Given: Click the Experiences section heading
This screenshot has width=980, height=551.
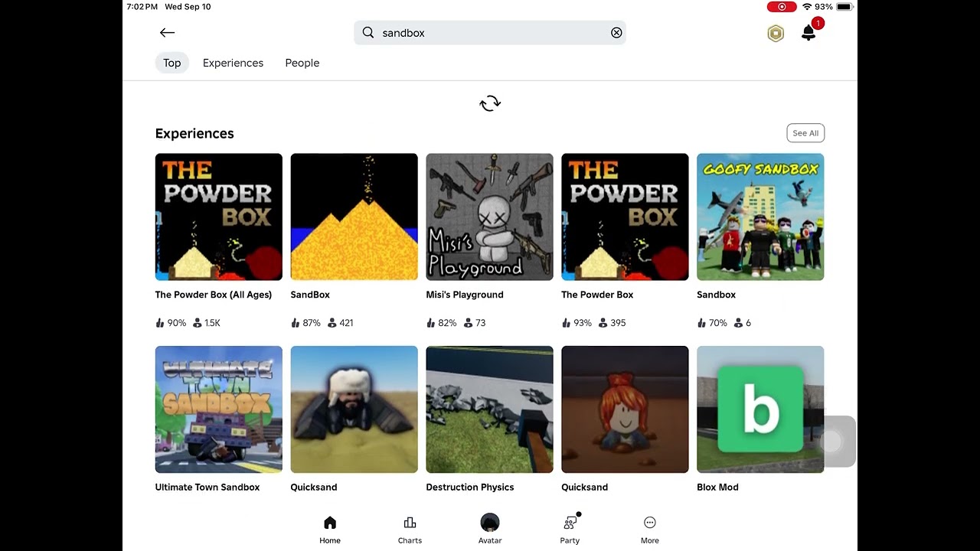Looking at the screenshot, I should (x=194, y=133).
